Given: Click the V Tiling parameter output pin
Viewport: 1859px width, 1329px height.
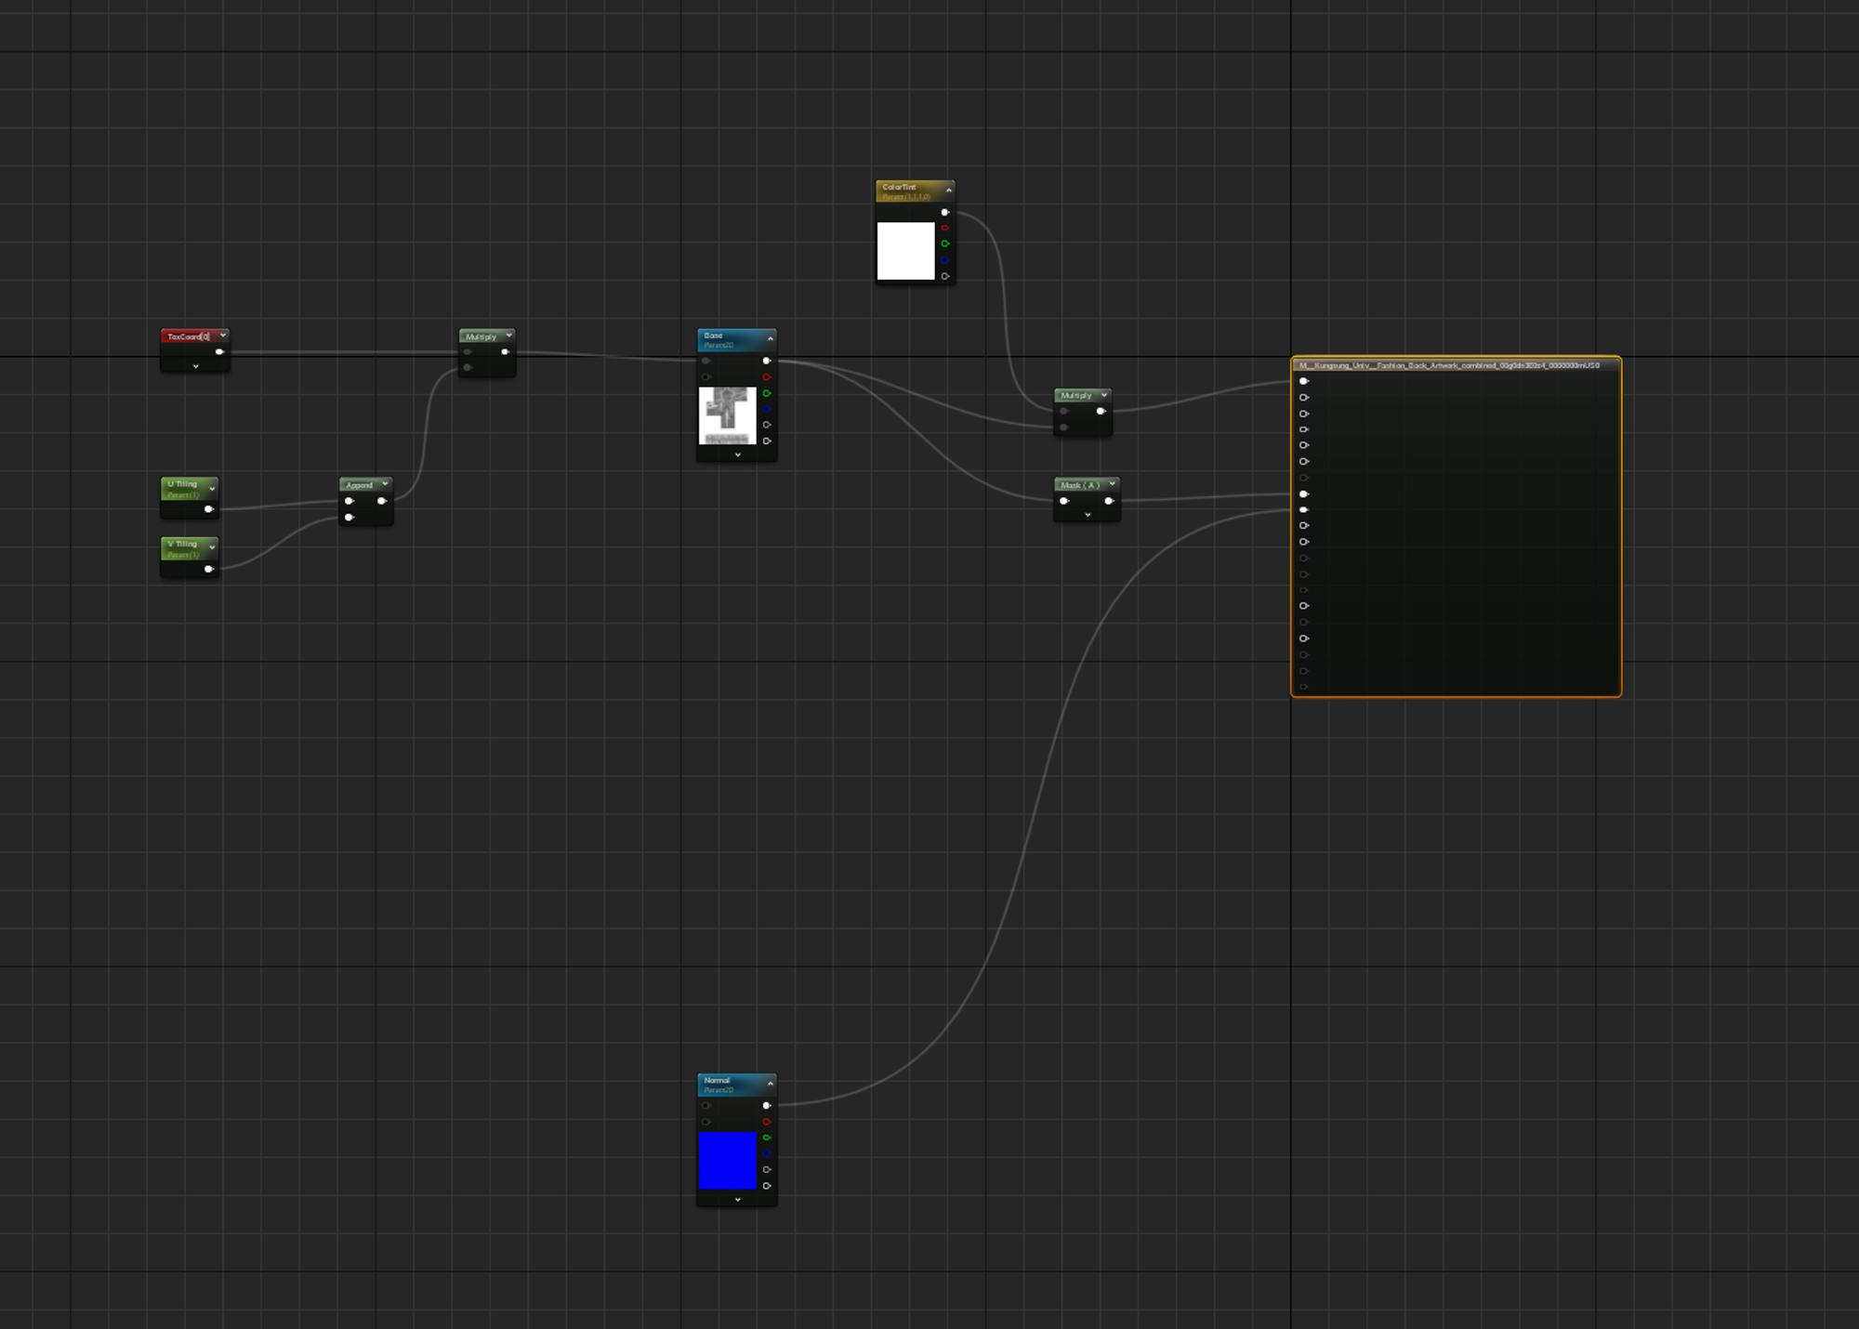Looking at the screenshot, I should 209,569.
